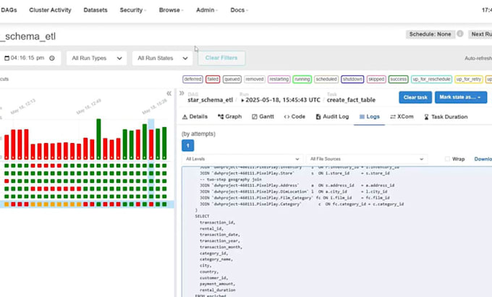This screenshot has width=492, height=297.
Task: Expand the Admin menu
Action: click(207, 10)
